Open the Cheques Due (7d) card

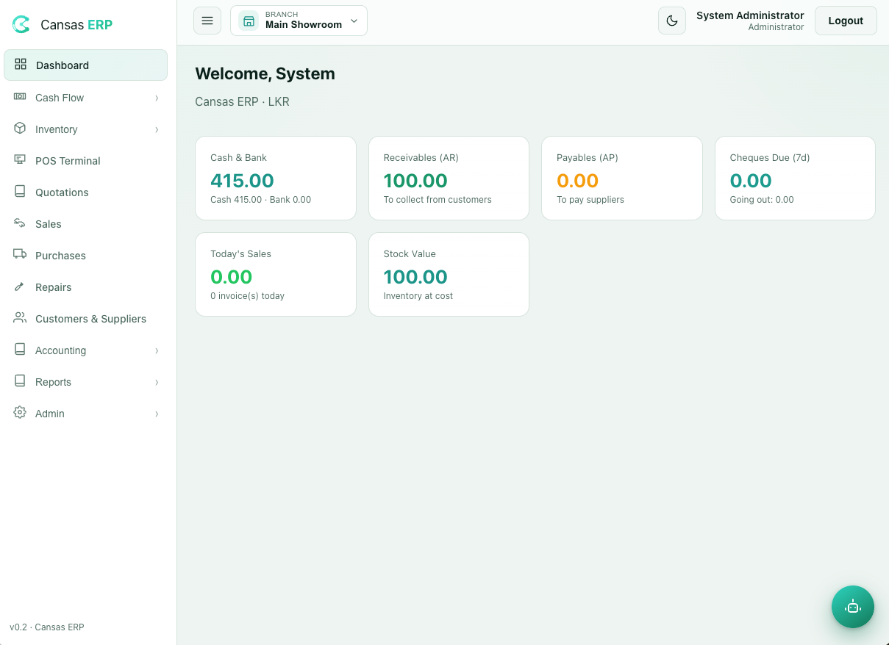pyautogui.click(x=795, y=178)
